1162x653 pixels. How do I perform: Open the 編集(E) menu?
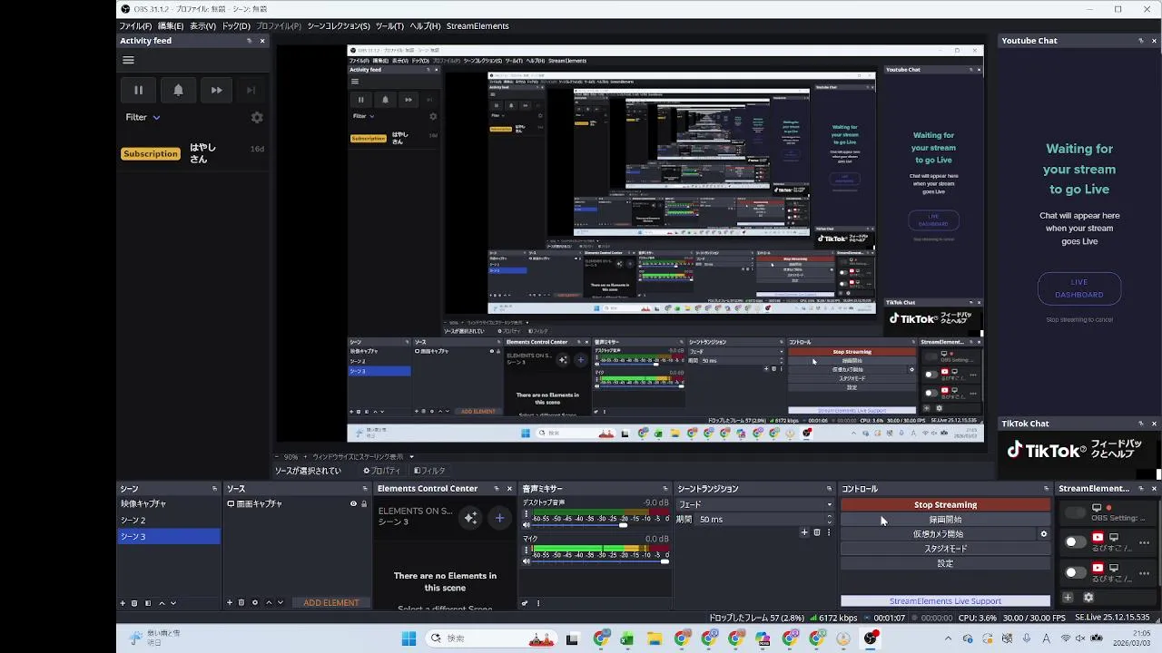(x=171, y=26)
